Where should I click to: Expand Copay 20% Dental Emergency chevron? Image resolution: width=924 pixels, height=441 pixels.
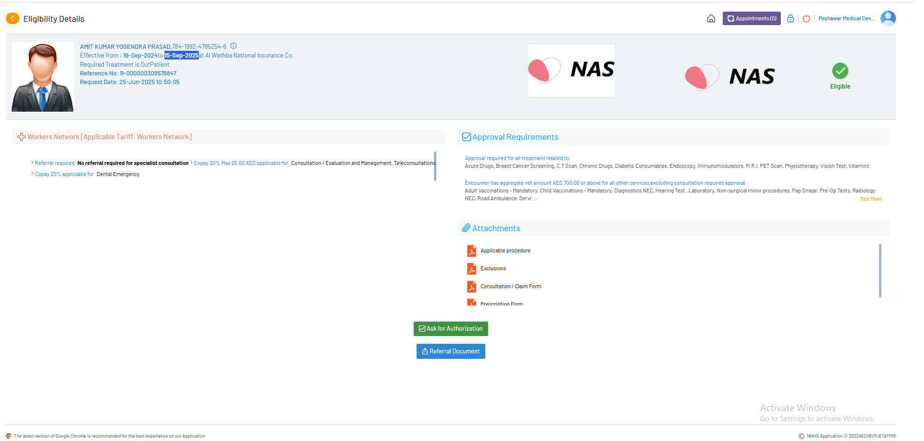click(32, 174)
